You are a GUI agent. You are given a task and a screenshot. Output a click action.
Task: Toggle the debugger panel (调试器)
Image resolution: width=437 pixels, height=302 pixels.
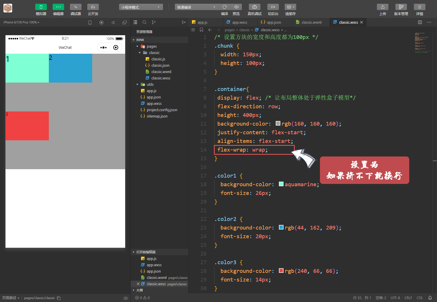point(76,7)
